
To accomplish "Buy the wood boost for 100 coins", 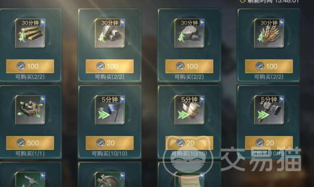I will pyautogui.click(x=30, y=66).
